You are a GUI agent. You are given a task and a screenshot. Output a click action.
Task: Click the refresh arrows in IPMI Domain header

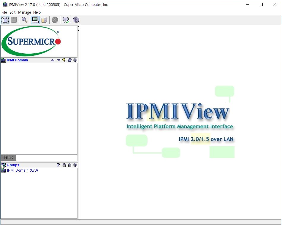(75, 60)
